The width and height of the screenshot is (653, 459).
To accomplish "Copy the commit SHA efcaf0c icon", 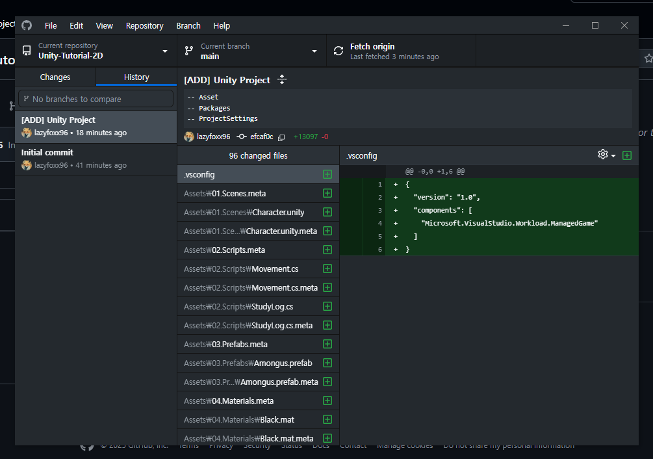I will click(x=281, y=137).
